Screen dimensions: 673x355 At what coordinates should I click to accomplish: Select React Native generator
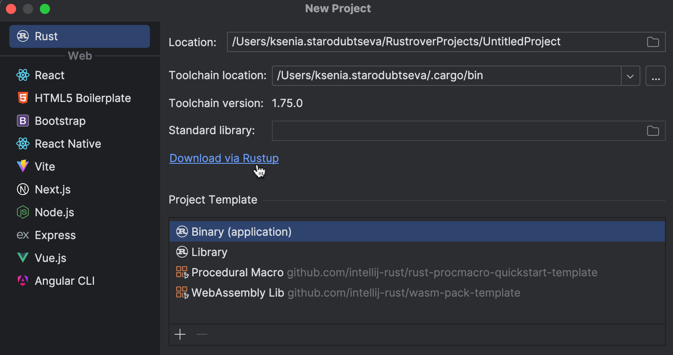(68, 144)
